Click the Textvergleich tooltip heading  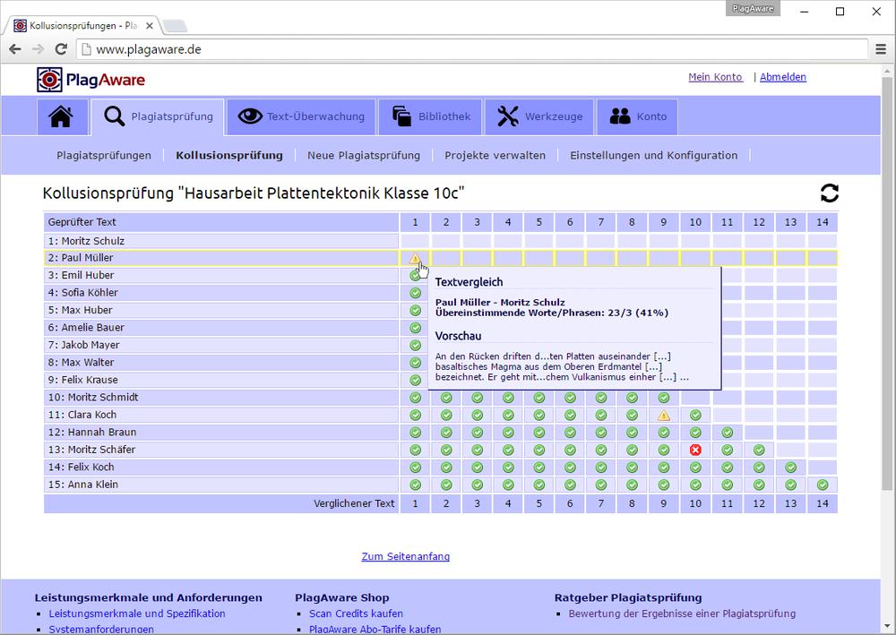(470, 282)
